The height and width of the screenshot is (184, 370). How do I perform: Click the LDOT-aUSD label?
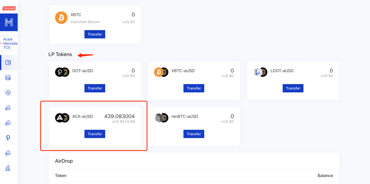tap(282, 71)
